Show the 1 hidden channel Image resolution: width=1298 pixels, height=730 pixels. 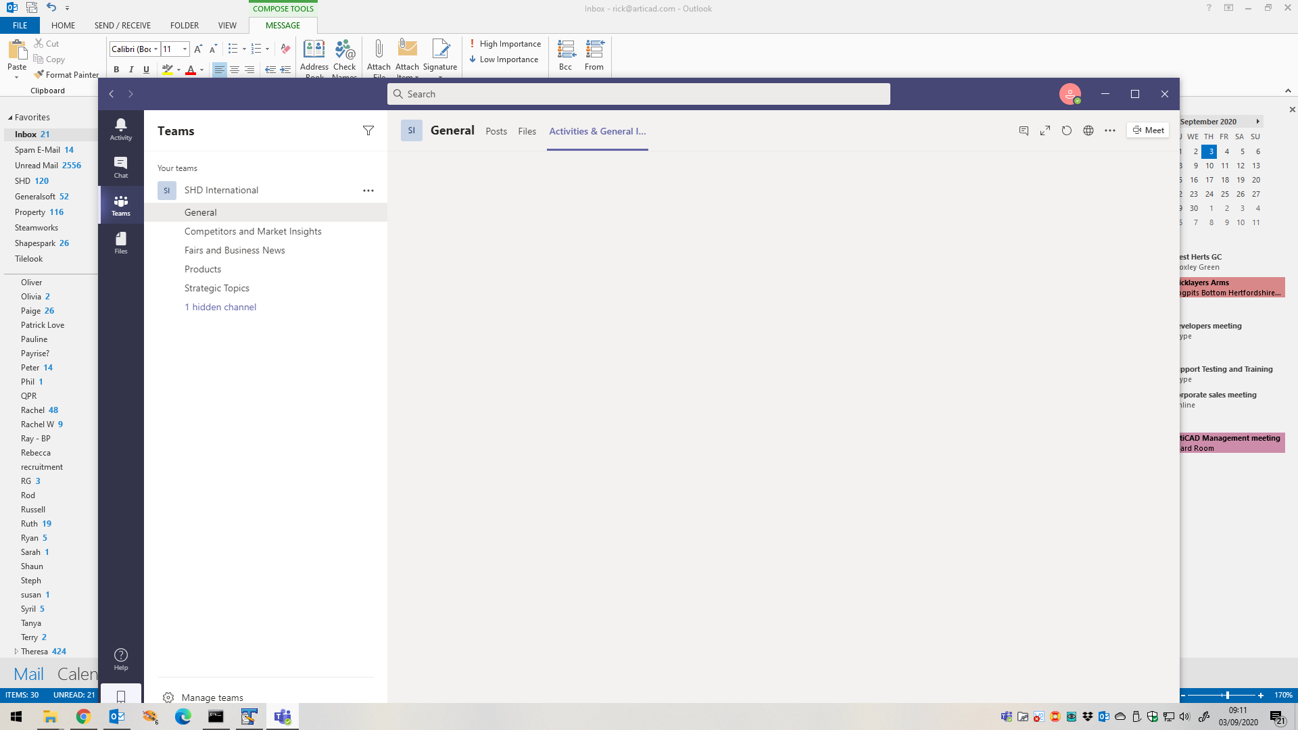[x=220, y=307]
